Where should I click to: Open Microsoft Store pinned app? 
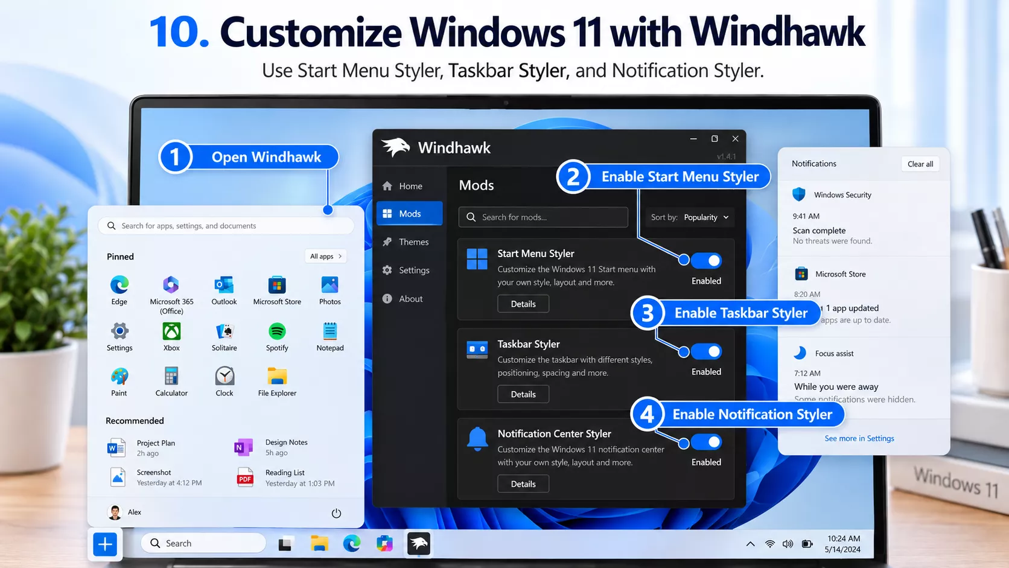pos(277,290)
